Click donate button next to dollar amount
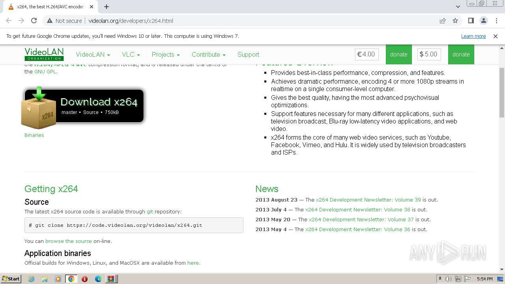 461,54
